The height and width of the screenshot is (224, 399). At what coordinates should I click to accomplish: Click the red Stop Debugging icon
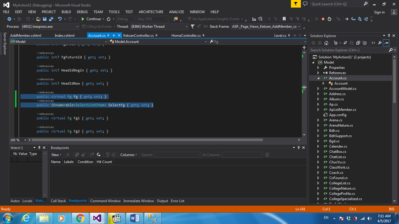pyautogui.click(x=323, y=19)
